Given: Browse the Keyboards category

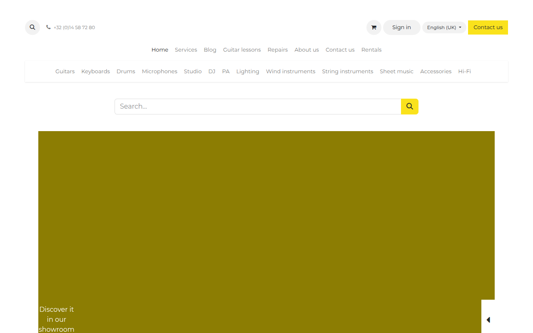Looking at the screenshot, I should 96,71.
